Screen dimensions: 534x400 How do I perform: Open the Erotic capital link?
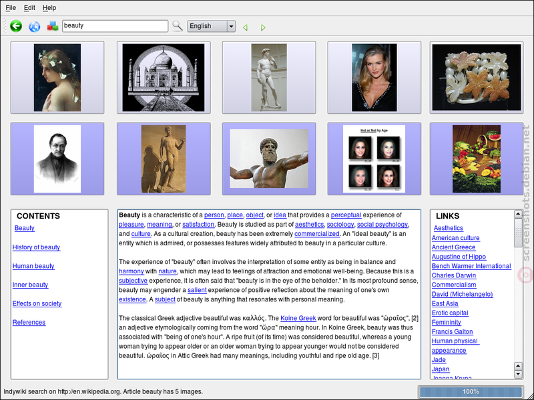coord(450,313)
